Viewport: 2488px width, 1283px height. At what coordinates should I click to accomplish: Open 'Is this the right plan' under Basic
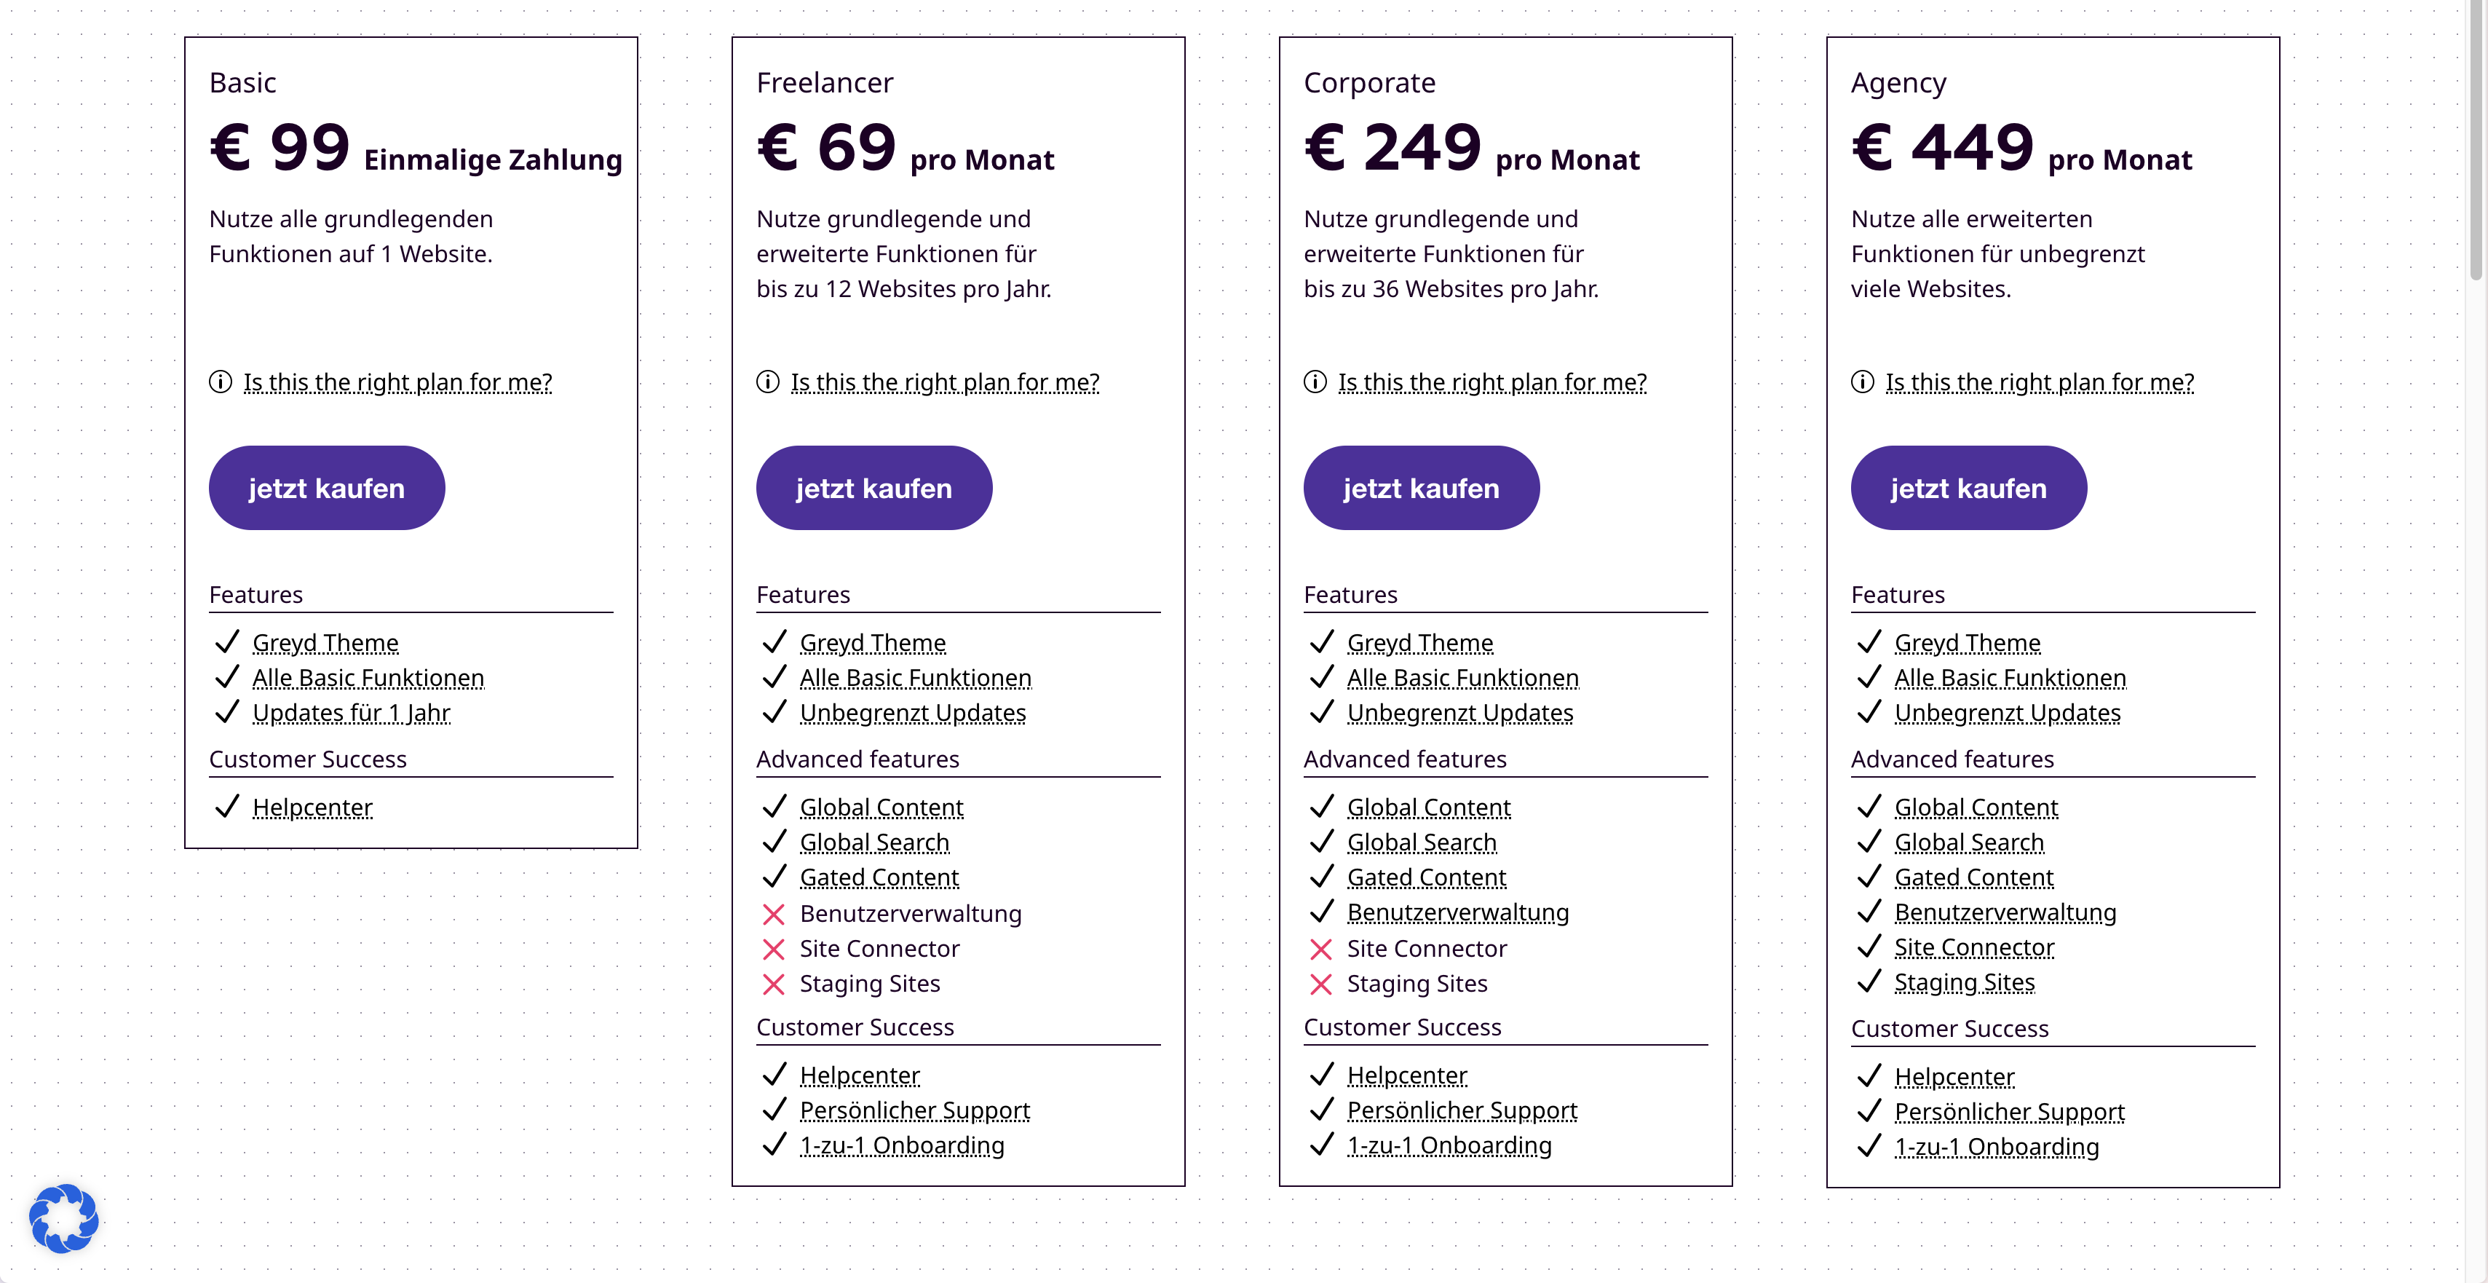pos(398,382)
